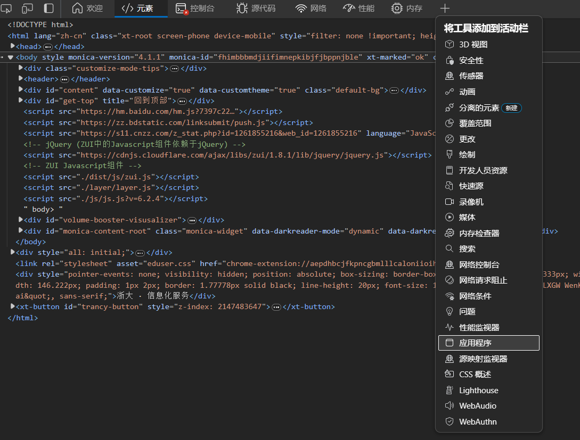Open the cloudflare jquery.js script link
The height and width of the screenshot is (440, 580).
click(232, 155)
